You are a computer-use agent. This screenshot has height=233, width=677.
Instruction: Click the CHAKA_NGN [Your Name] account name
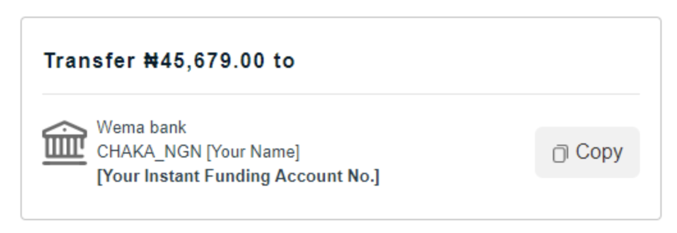pos(198,152)
